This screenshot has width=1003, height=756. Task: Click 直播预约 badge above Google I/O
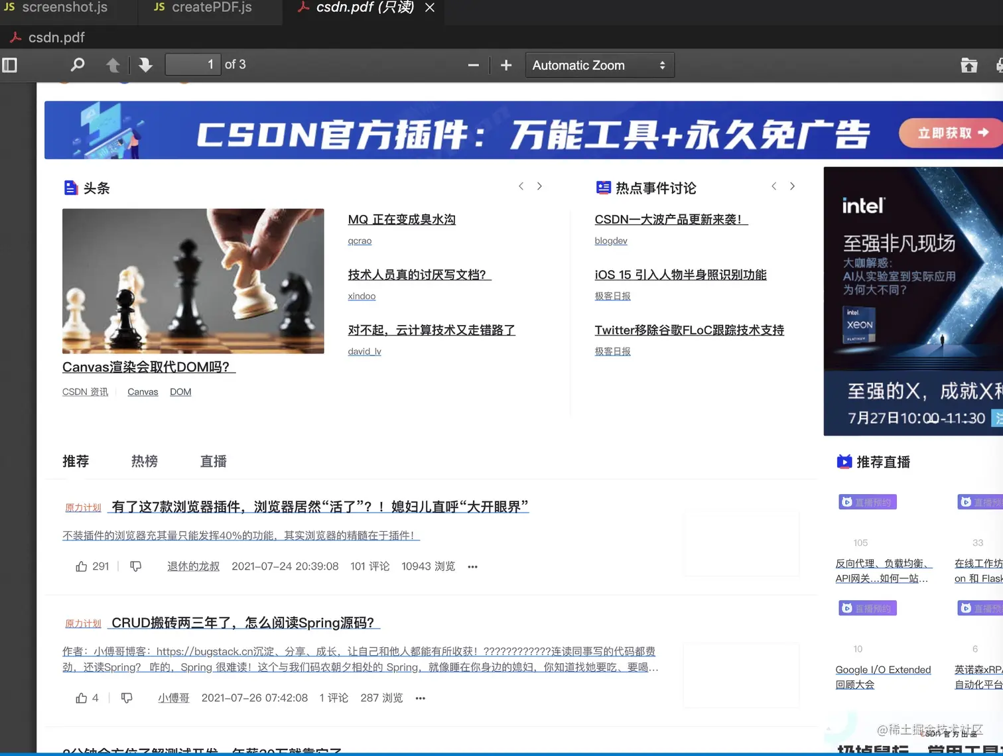868,608
